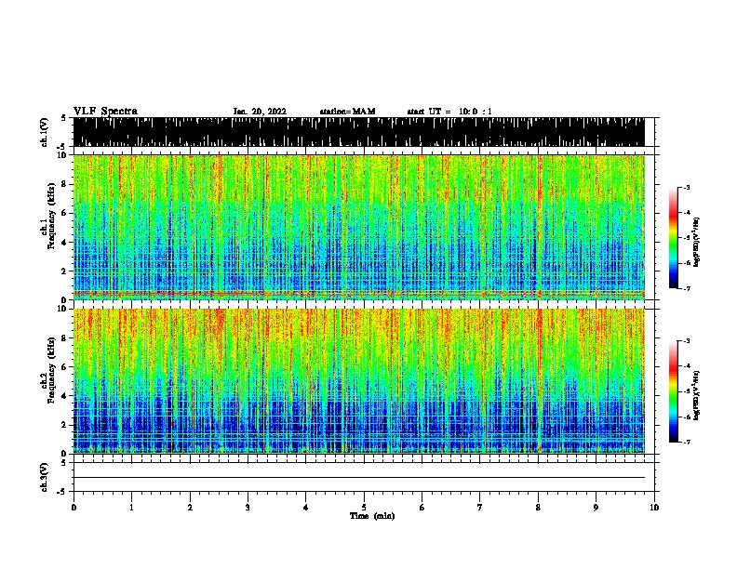
Task: Click the ch.2 color bar scale
Action: [x=673, y=391]
